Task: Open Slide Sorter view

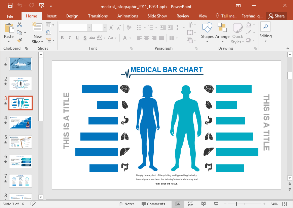Action: tap(190, 204)
